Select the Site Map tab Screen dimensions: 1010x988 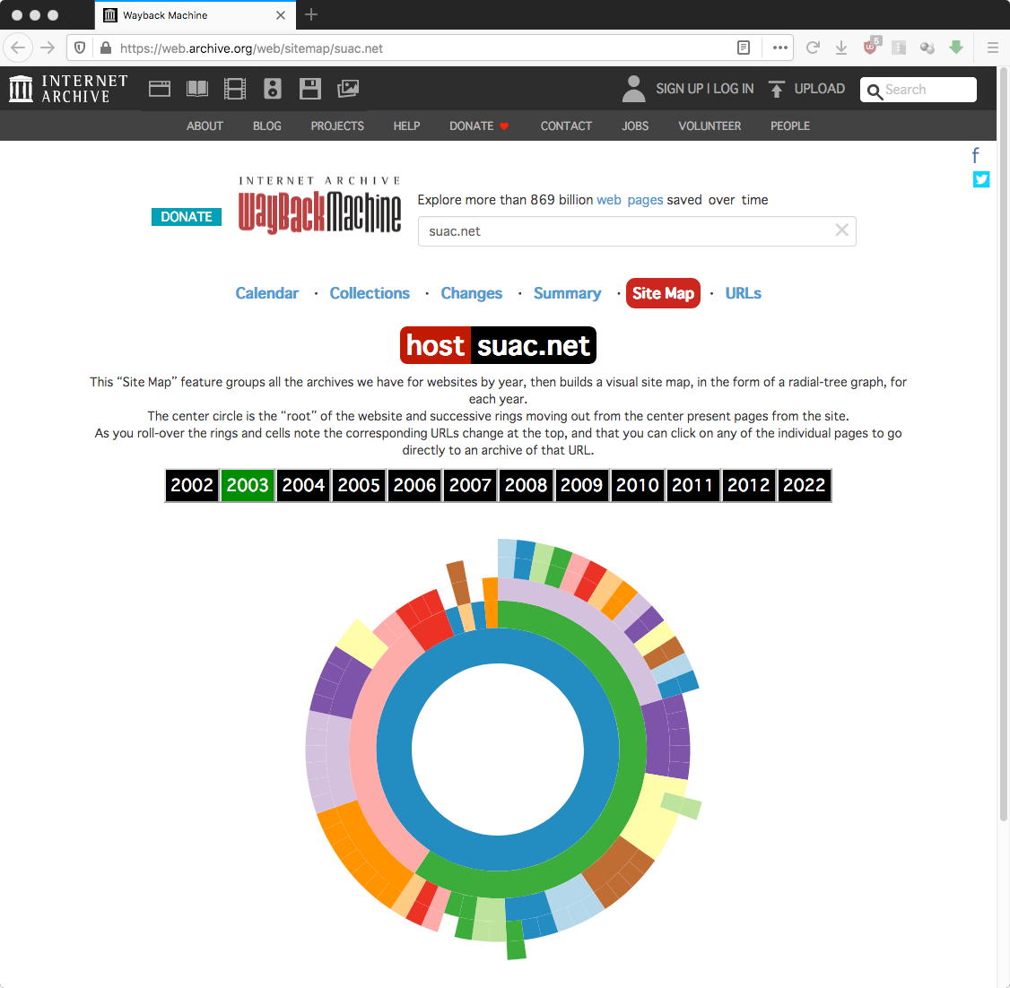click(x=663, y=293)
